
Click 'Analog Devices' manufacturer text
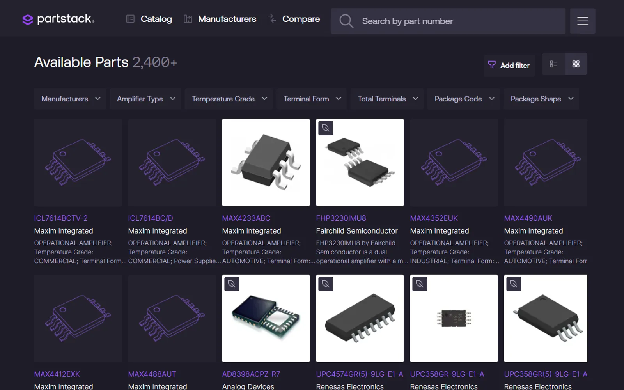pyautogui.click(x=248, y=386)
